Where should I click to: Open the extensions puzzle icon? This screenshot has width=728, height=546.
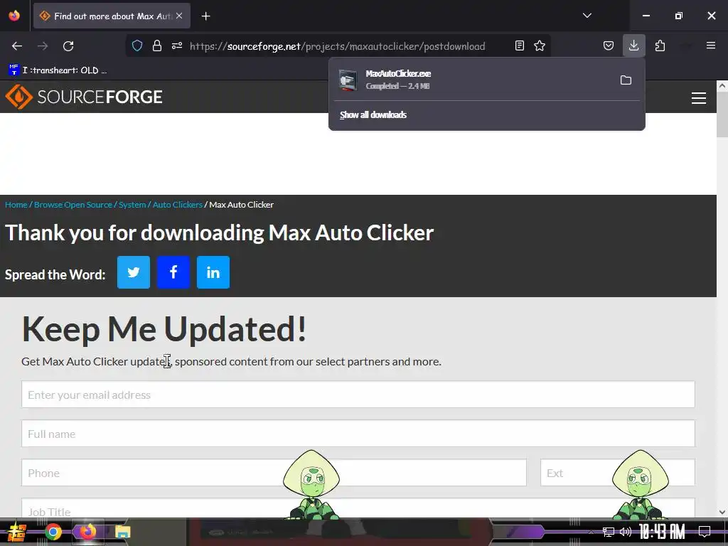tap(660, 45)
